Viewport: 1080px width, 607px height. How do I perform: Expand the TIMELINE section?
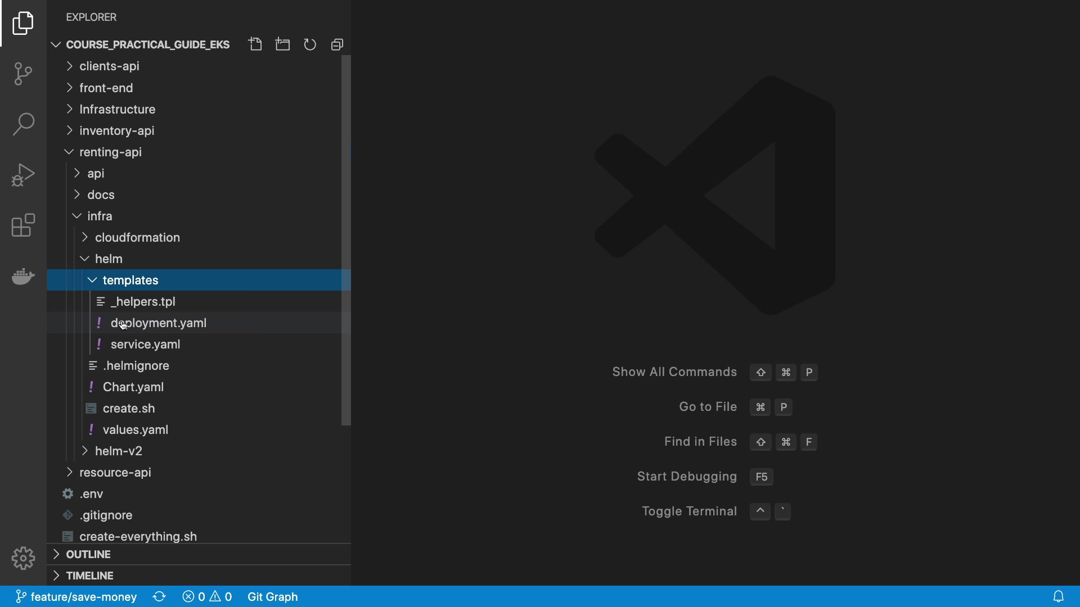pos(89,576)
